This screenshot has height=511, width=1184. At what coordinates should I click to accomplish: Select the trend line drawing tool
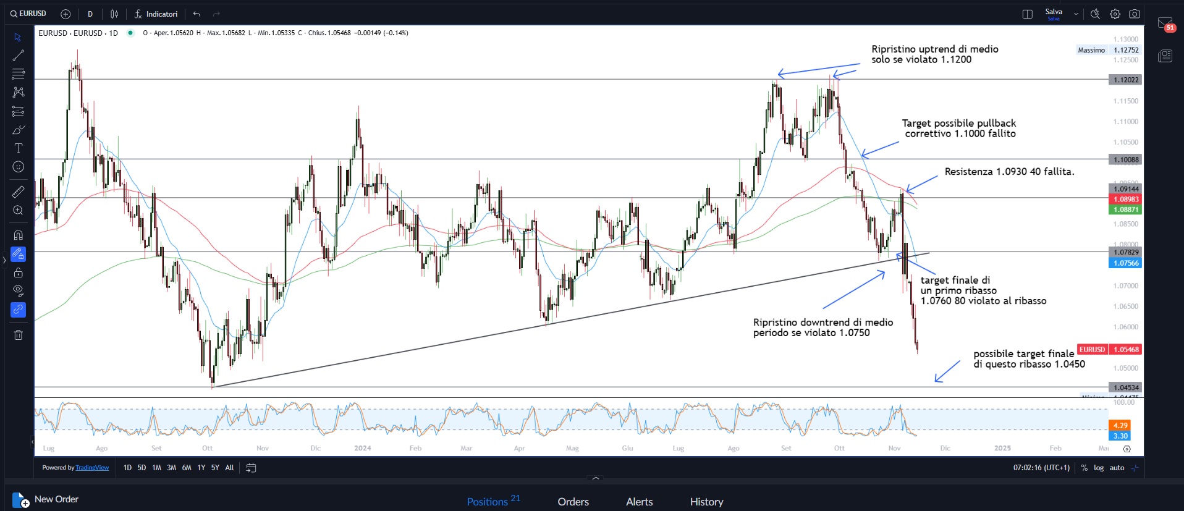[18, 56]
